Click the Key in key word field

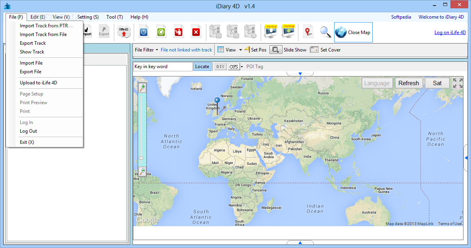(163, 67)
